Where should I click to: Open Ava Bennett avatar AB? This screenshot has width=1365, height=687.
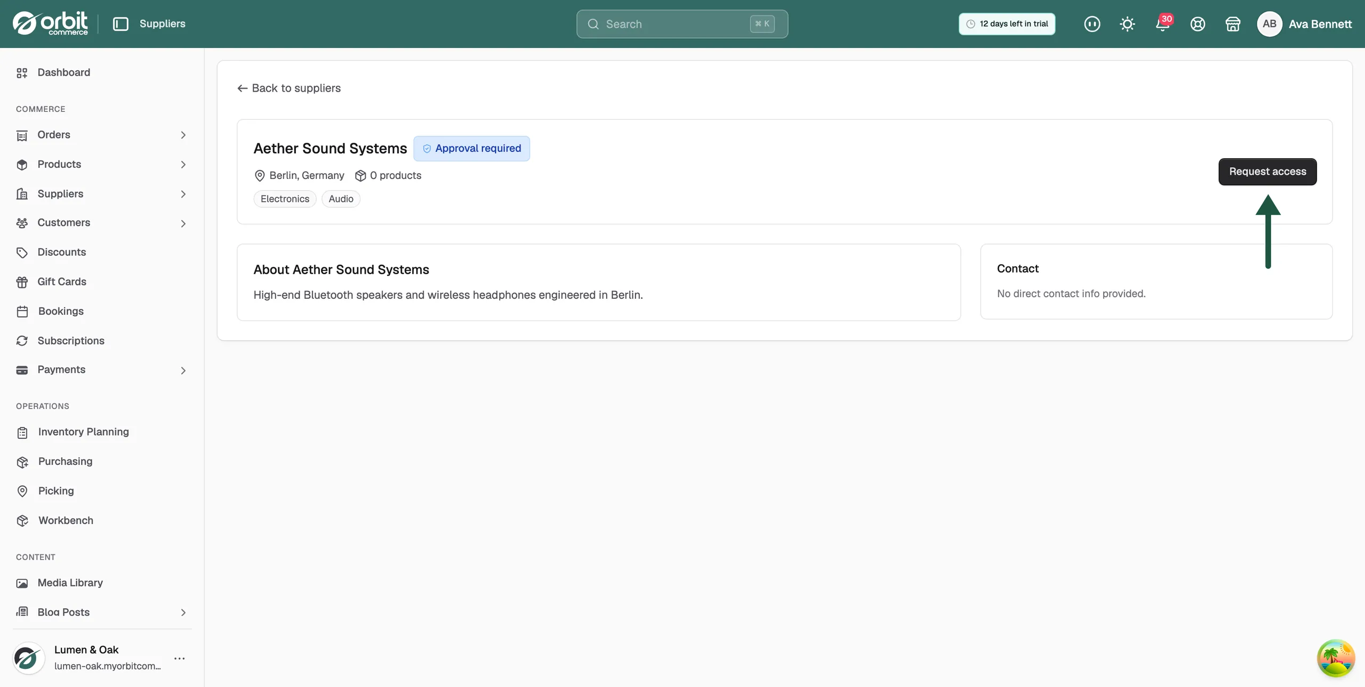tap(1270, 24)
